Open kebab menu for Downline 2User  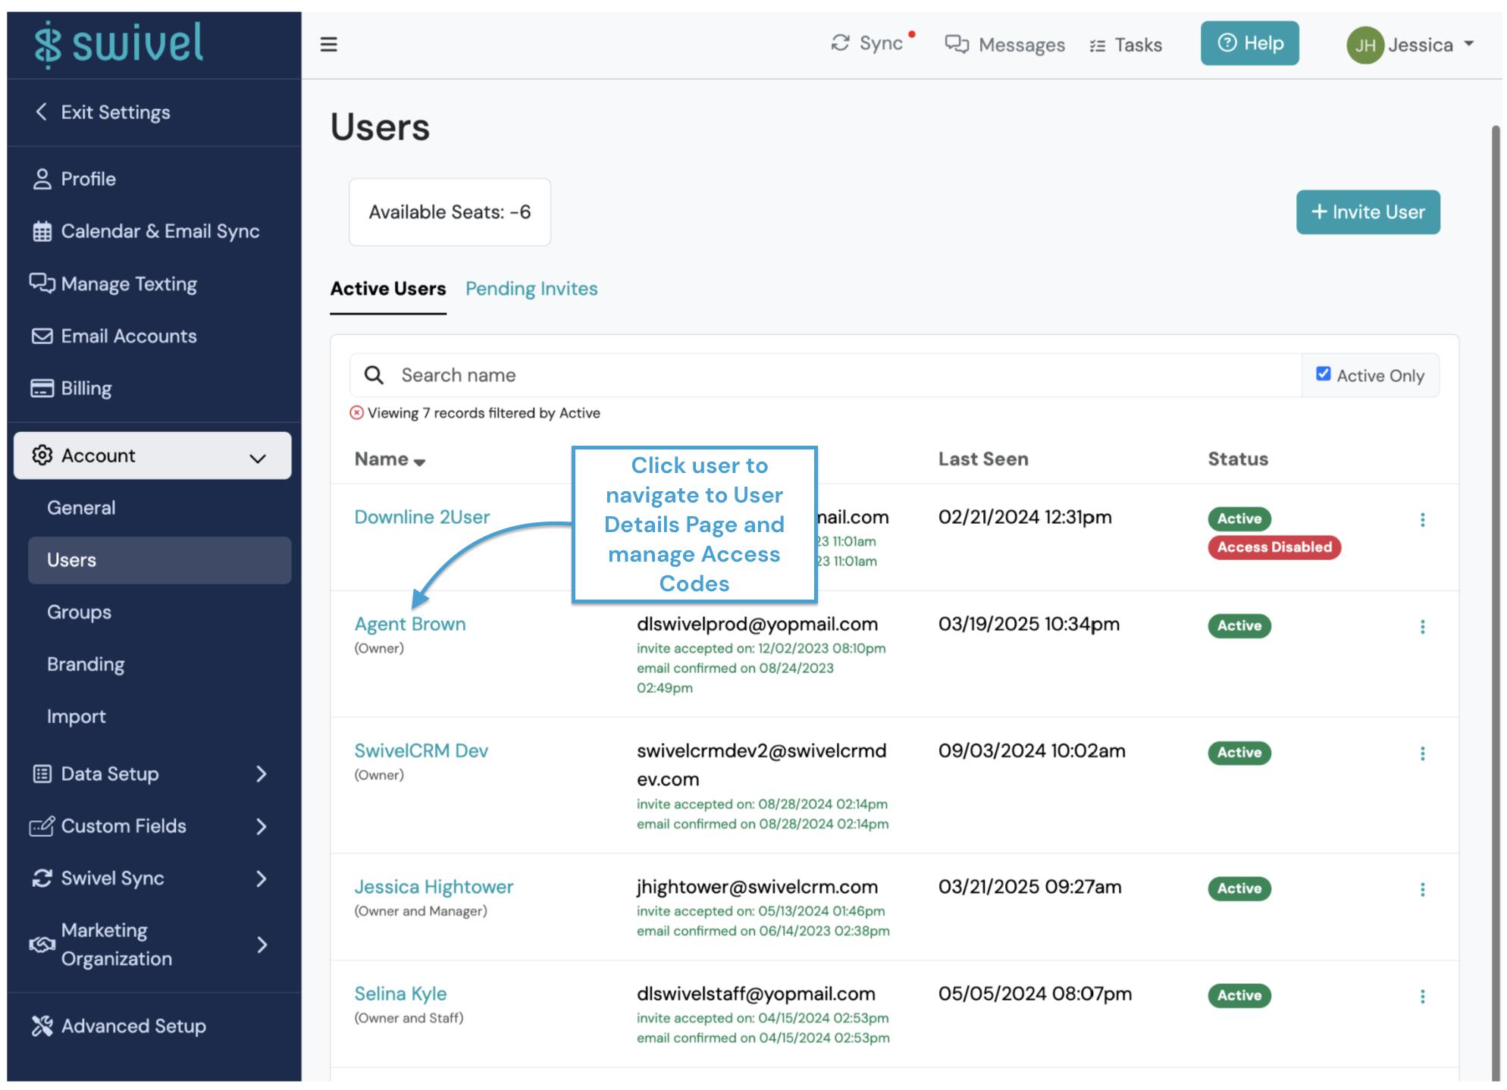tap(1422, 520)
